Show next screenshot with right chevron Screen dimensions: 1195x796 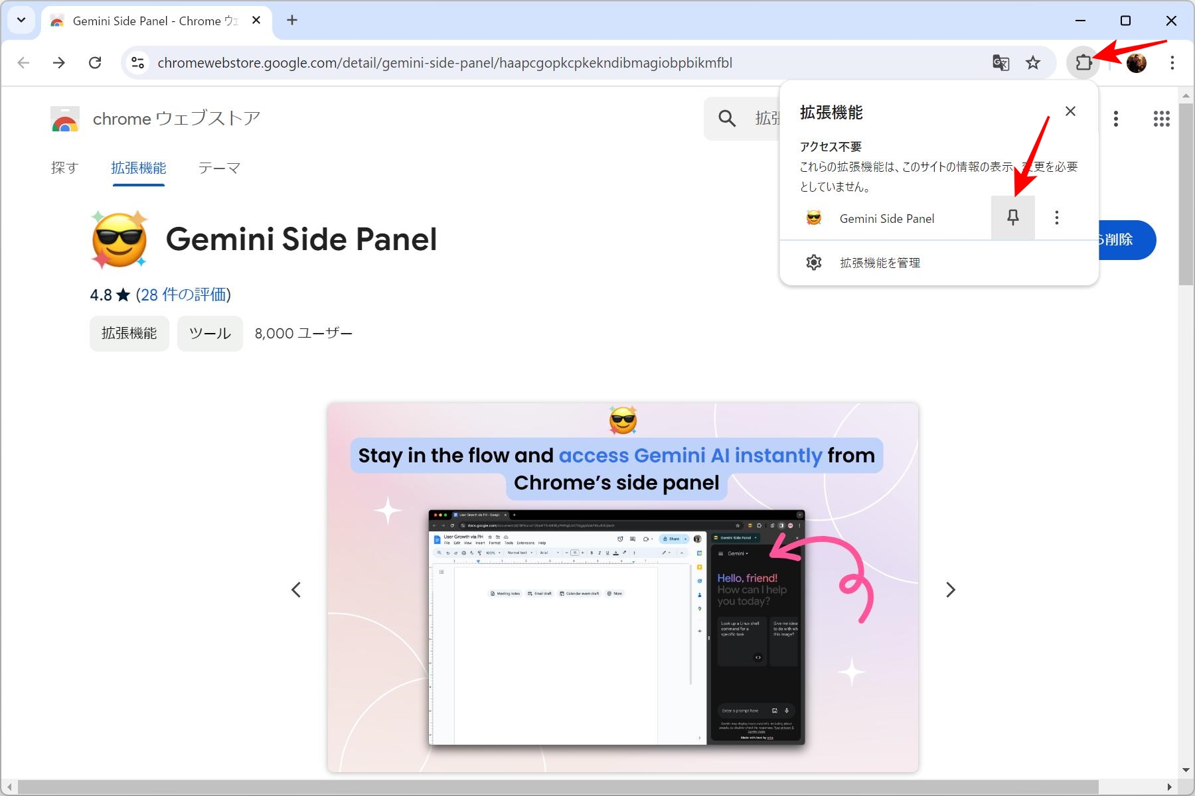950,590
